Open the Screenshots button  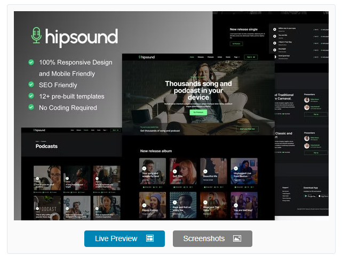(x=212, y=238)
